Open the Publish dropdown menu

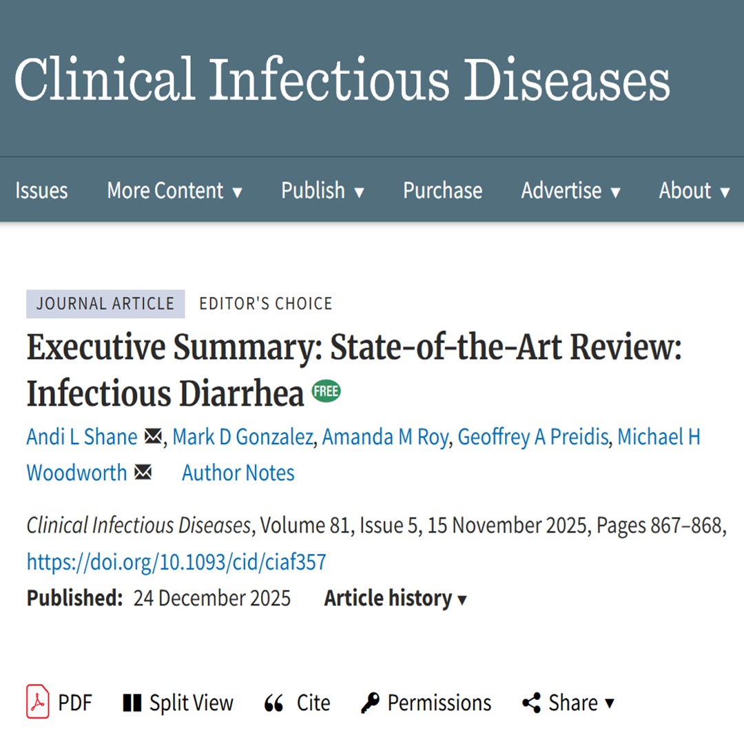pyautogui.click(x=322, y=190)
